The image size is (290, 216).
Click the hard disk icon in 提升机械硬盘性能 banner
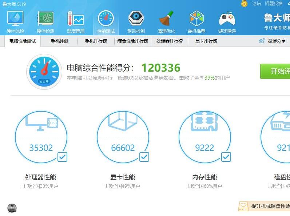[x=243, y=207]
